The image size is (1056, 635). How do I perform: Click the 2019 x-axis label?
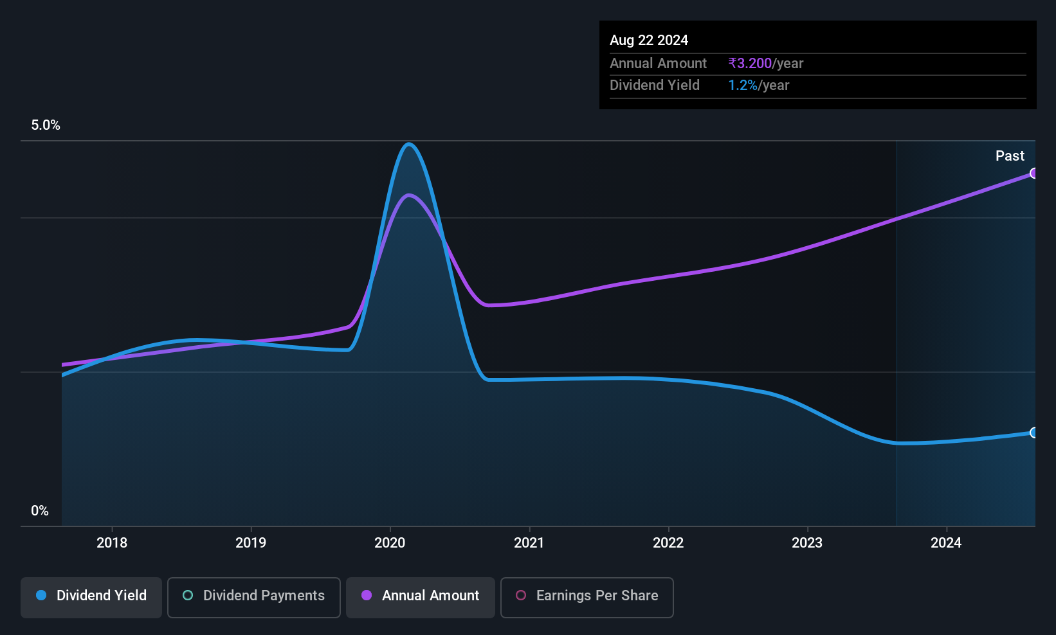click(251, 543)
